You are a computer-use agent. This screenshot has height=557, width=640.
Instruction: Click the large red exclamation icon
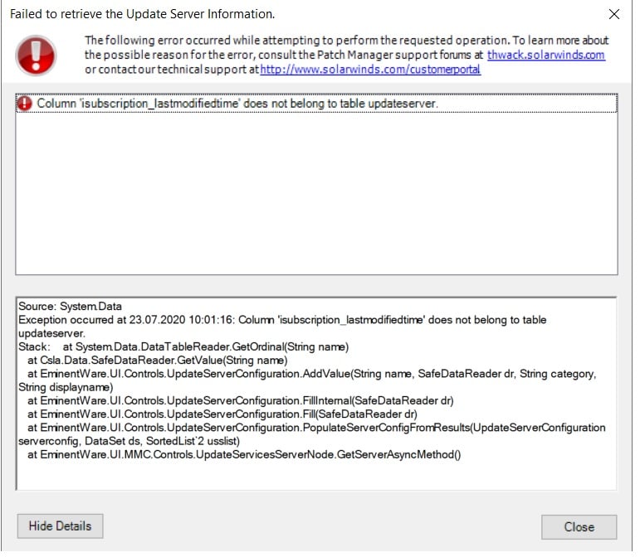pyautogui.click(x=36, y=55)
